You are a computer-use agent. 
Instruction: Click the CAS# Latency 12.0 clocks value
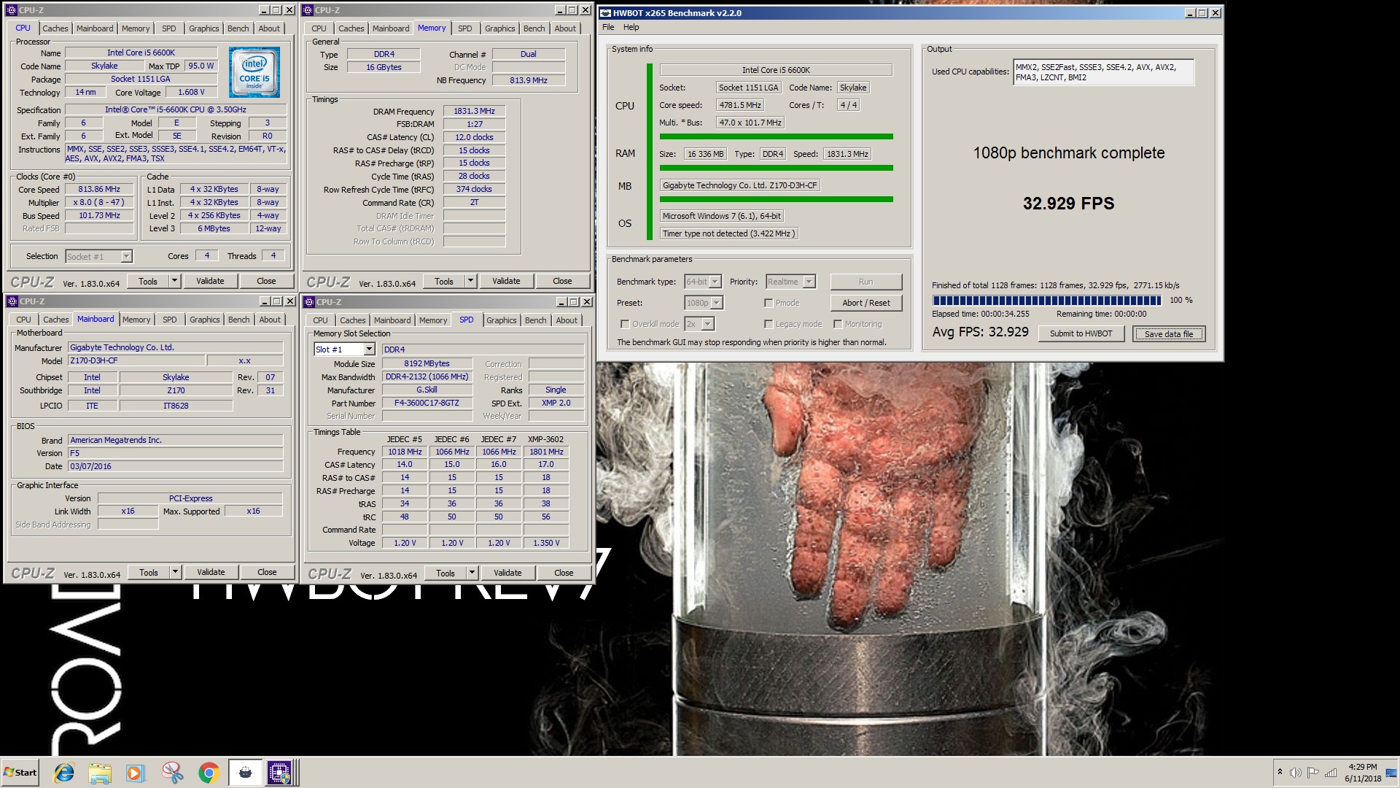pyautogui.click(x=474, y=137)
